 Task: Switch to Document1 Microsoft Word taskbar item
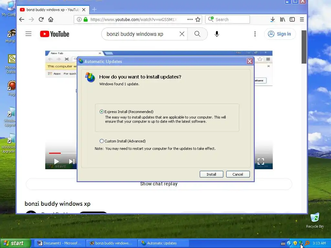[x=60, y=243]
